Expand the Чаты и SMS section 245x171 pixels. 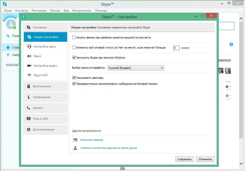[45, 119]
